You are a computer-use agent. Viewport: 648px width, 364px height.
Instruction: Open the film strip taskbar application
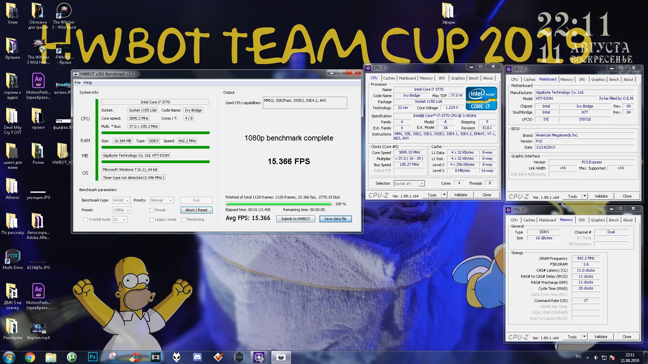[x=155, y=357]
